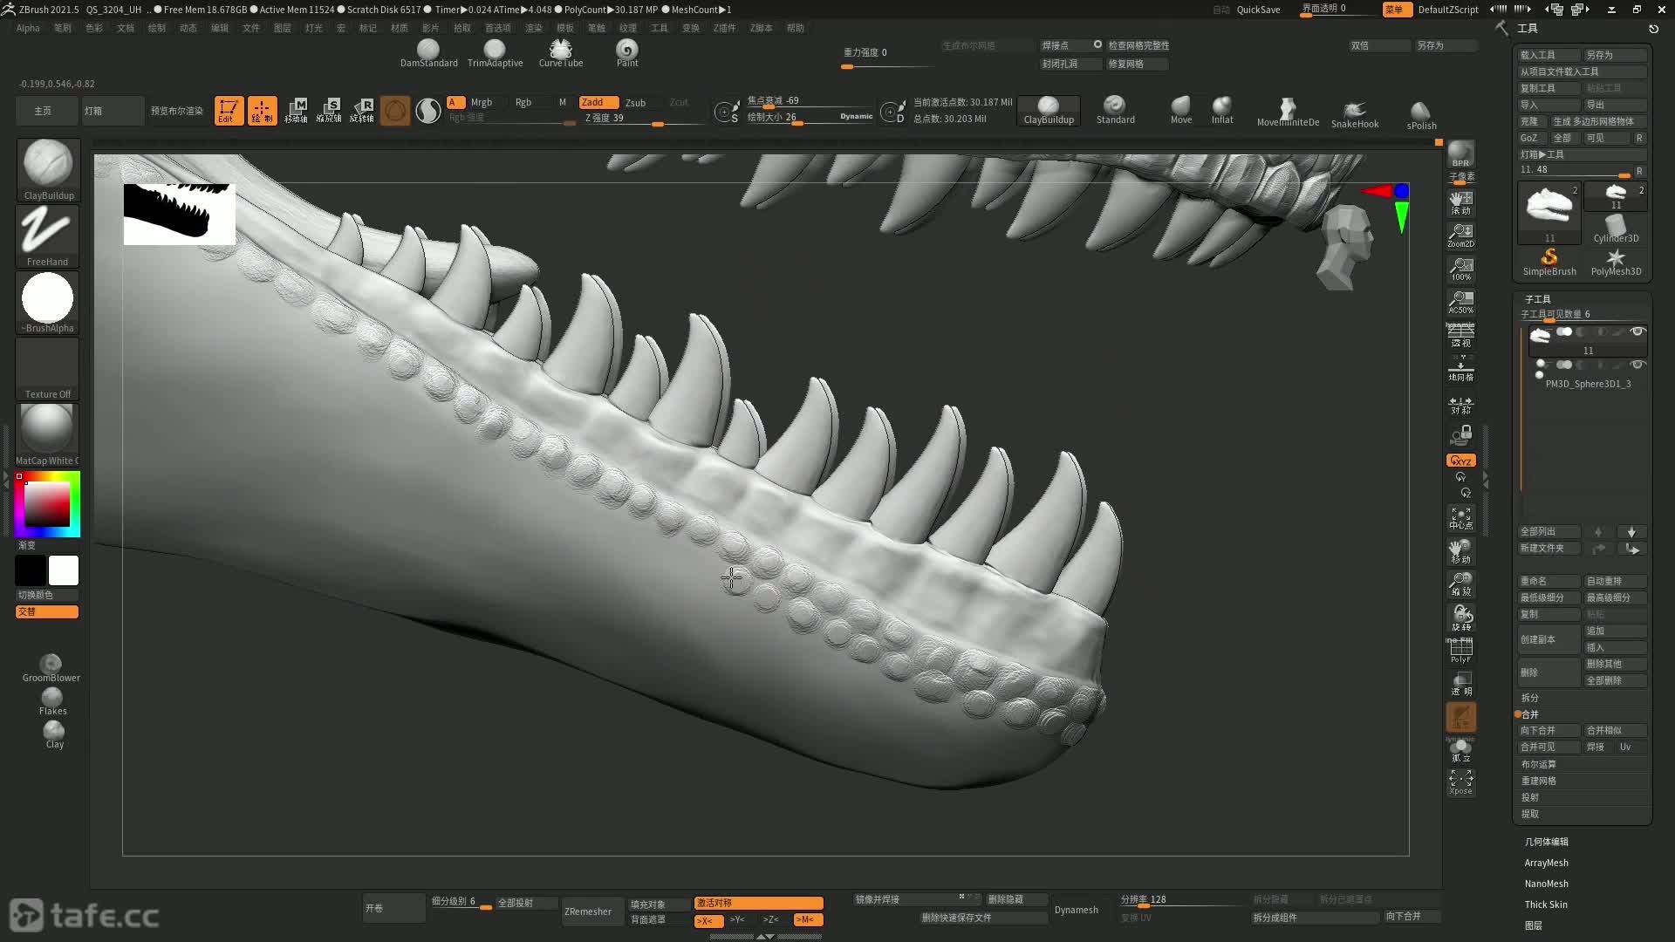Toggle Zadd sculpt mode
The image size is (1675, 942).
598,103
